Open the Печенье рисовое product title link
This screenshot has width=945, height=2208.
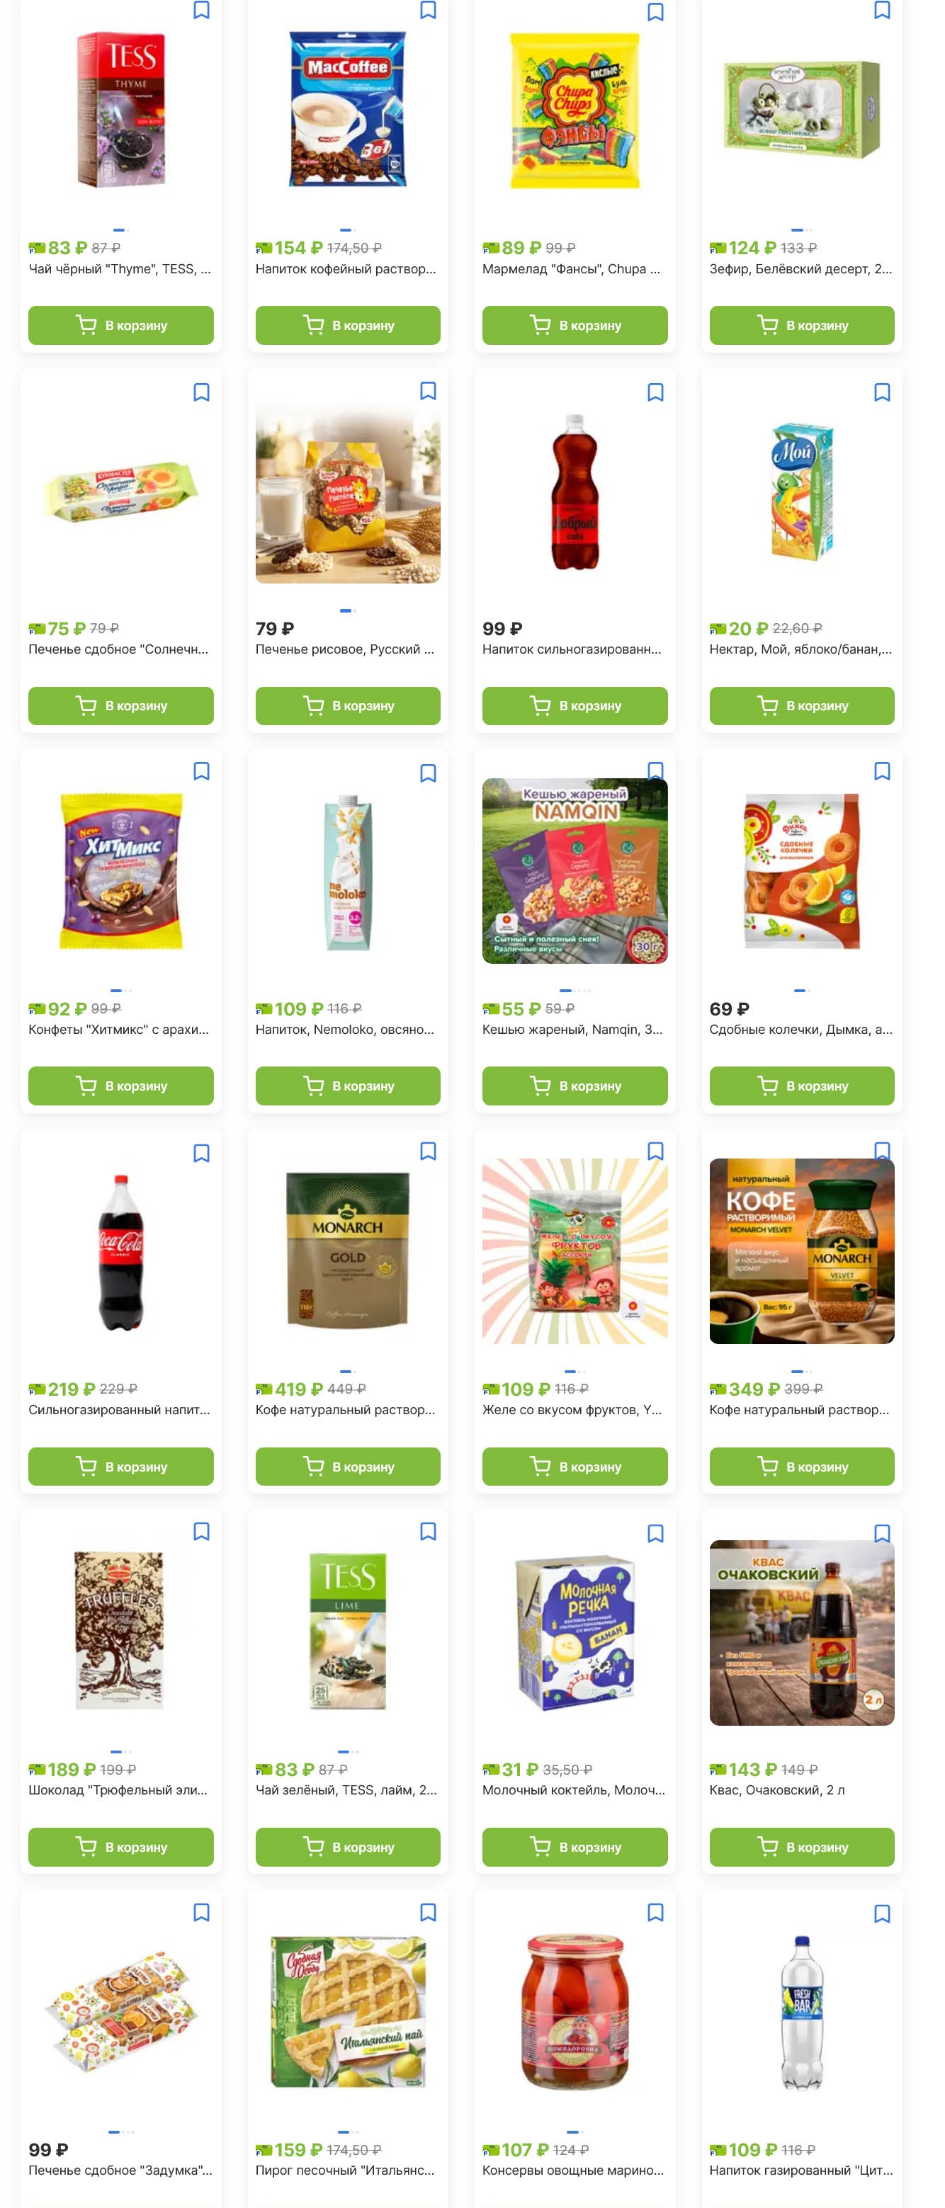(345, 649)
